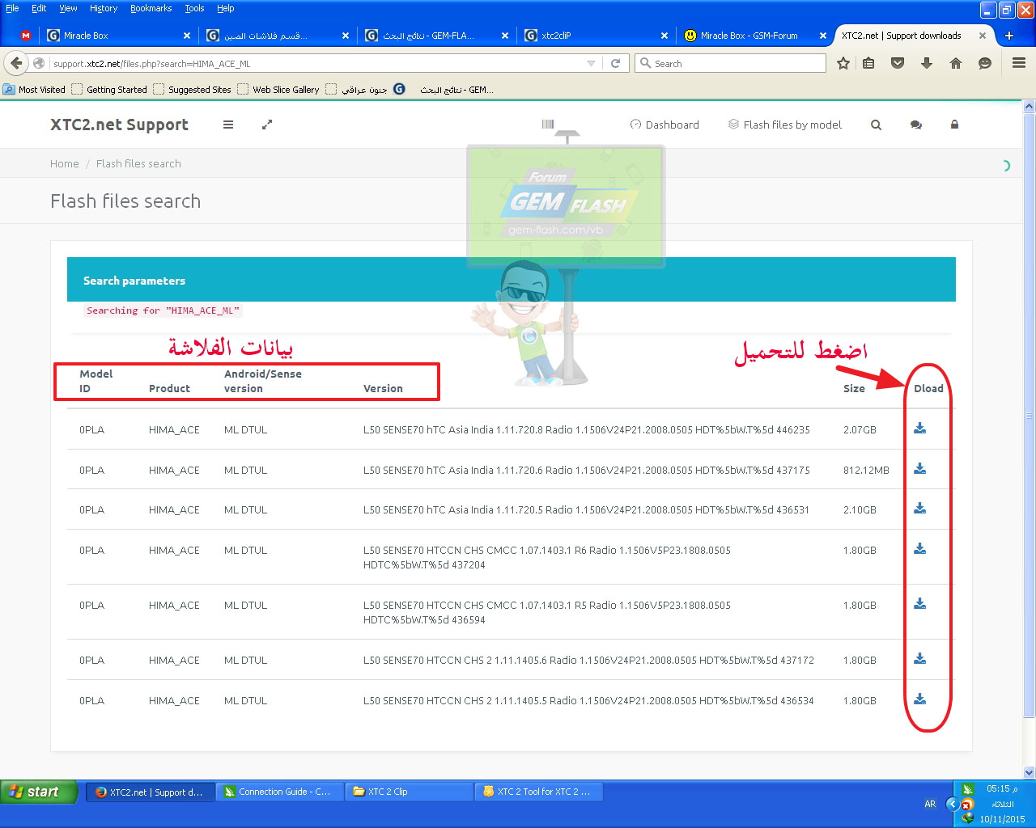The image size is (1036, 828).
Task: Click the barcode icon in site header
Action: coord(548,124)
